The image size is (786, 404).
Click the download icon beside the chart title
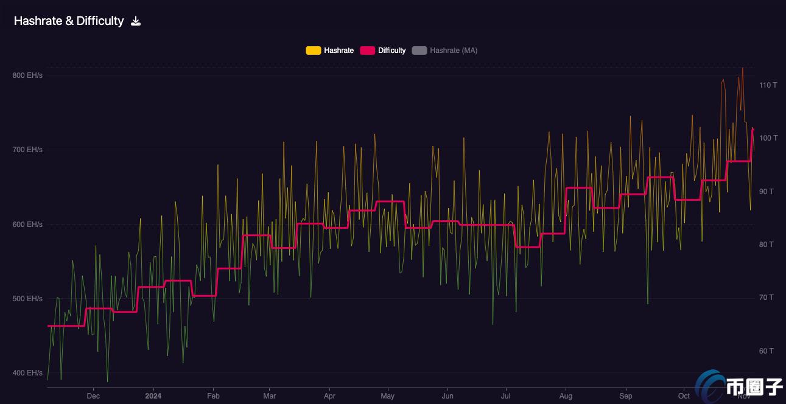[136, 21]
